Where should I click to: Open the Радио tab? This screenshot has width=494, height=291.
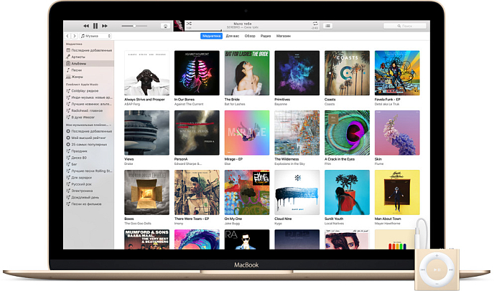point(266,36)
